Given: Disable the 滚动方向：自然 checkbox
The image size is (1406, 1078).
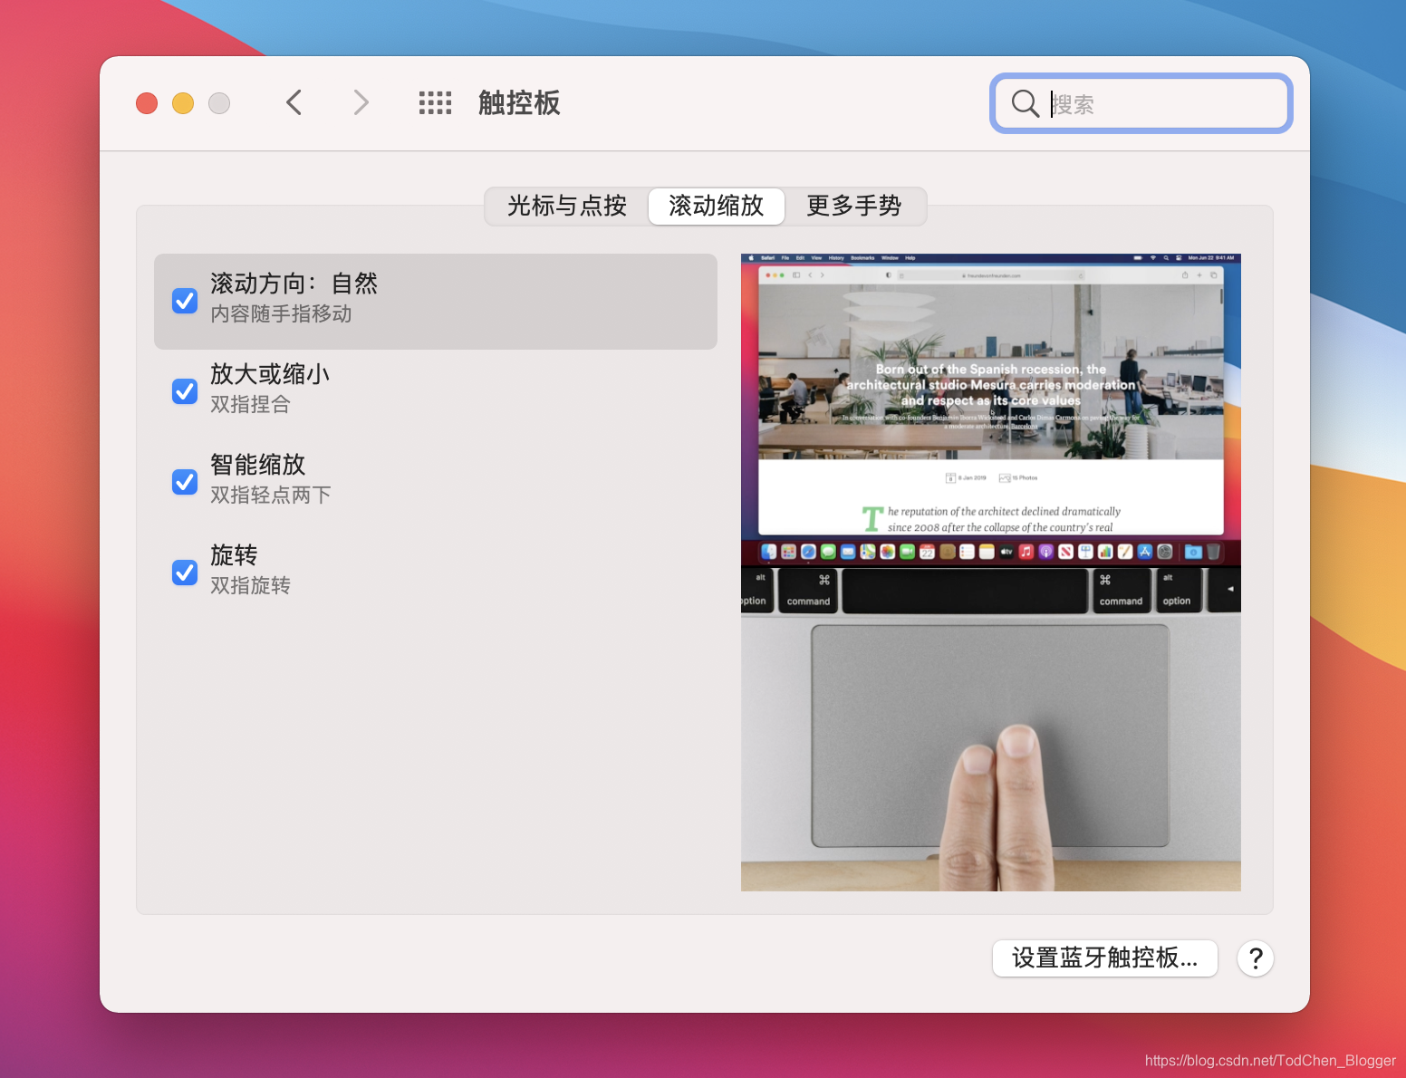Looking at the screenshot, I should (184, 300).
